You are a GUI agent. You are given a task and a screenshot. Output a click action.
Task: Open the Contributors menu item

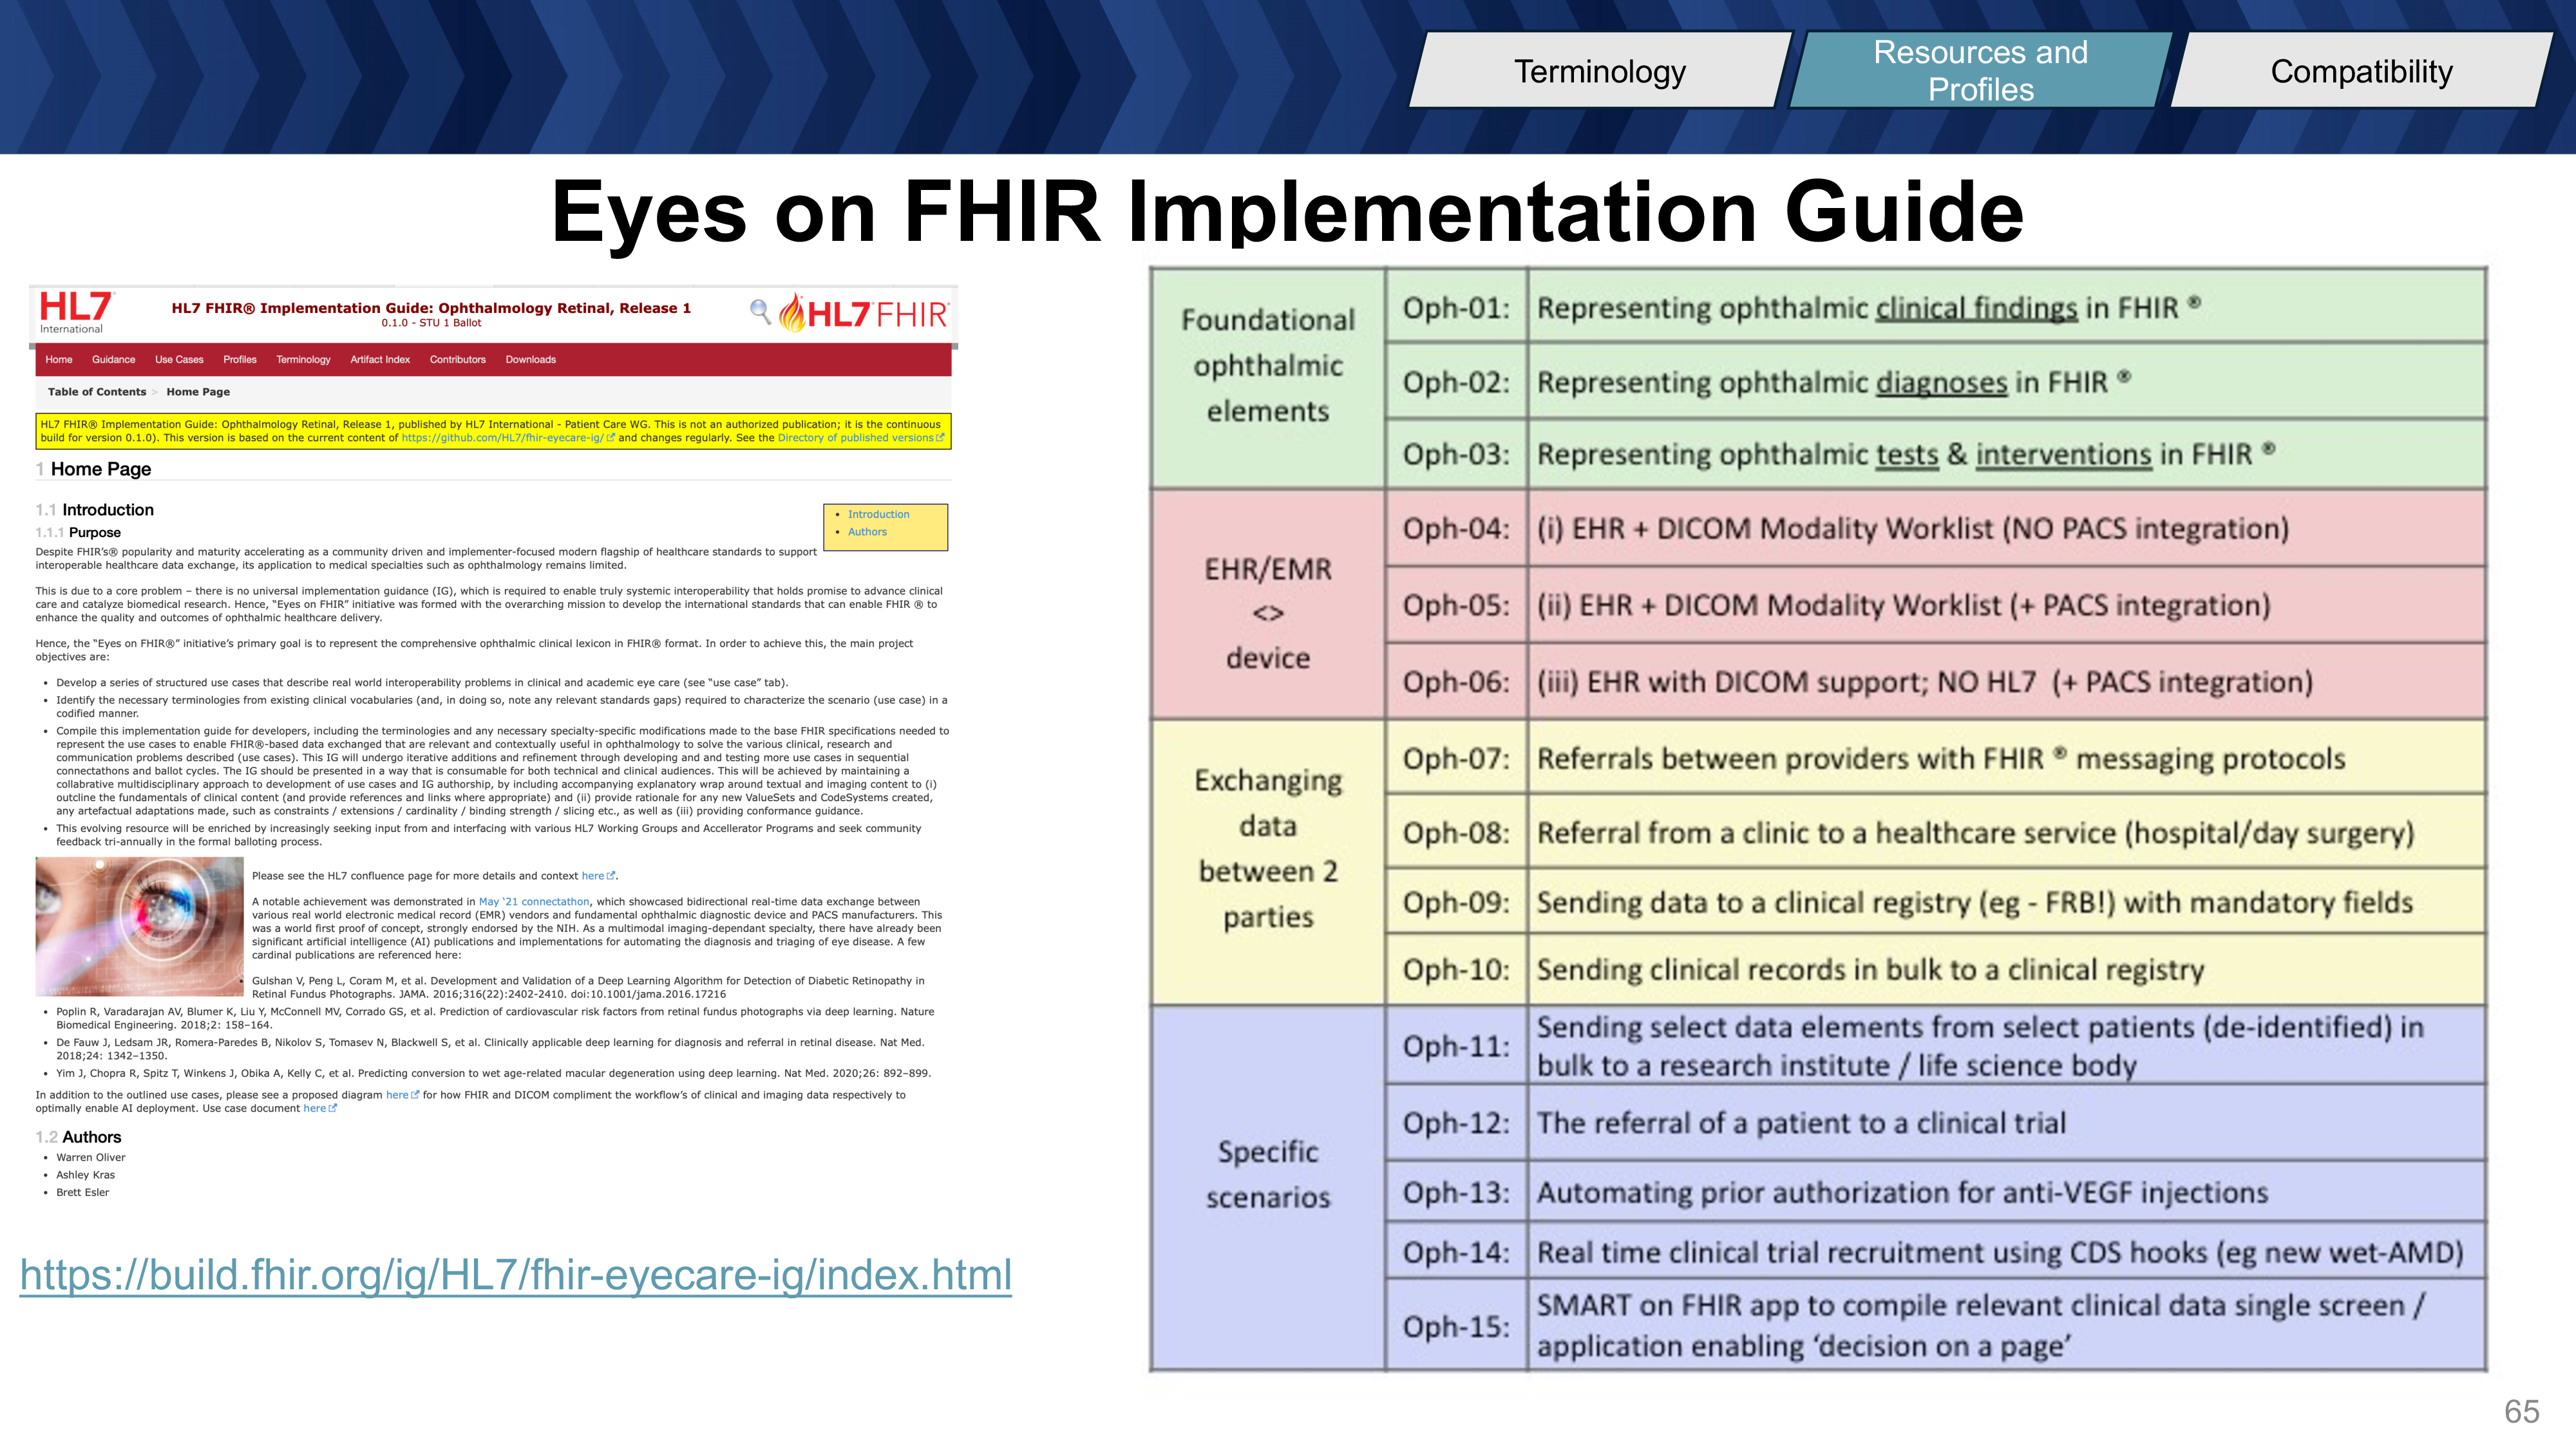[458, 360]
